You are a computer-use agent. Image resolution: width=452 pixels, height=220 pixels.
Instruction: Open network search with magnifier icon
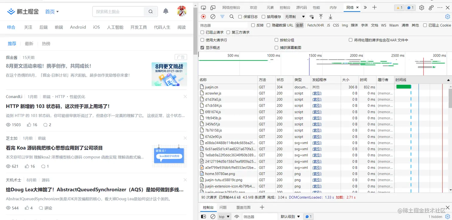(x=232, y=17)
